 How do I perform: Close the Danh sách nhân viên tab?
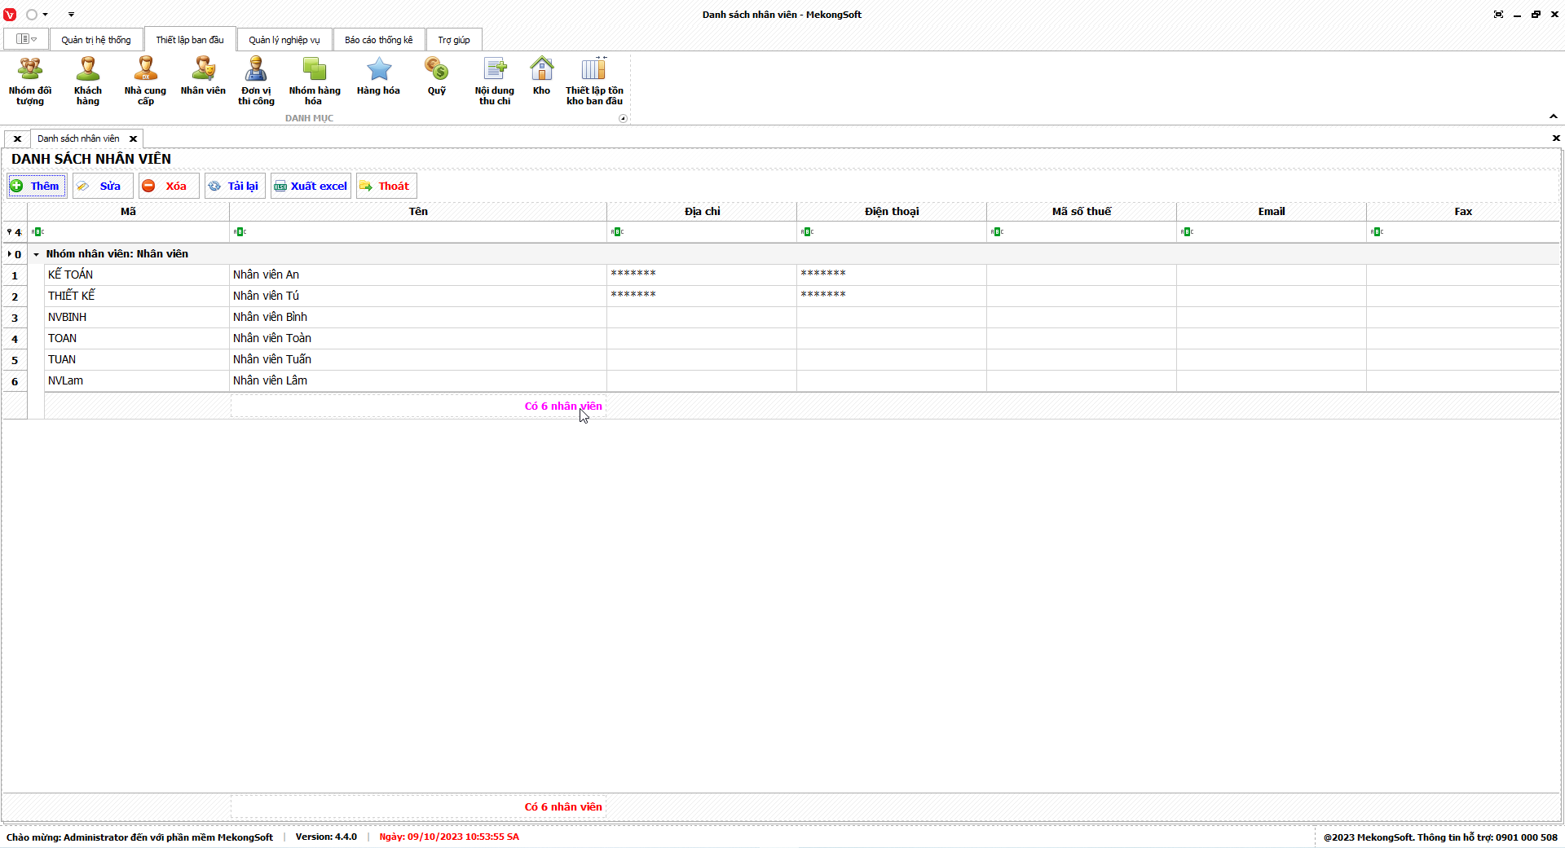pyautogui.click(x=133, y=138)
